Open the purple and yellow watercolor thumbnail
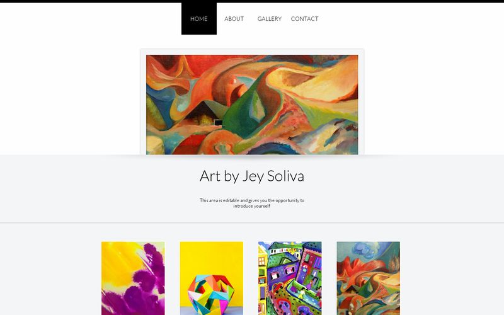 click(x=133, y=278)
